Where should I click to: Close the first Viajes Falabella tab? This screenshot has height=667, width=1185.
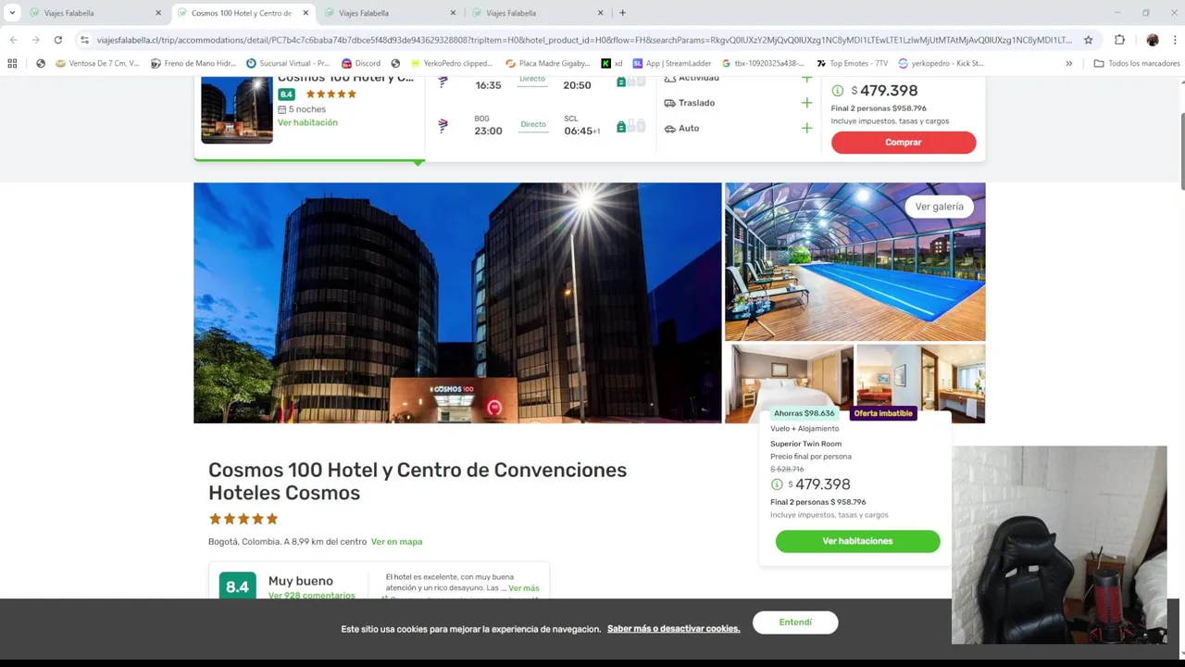tap(158, 13)
